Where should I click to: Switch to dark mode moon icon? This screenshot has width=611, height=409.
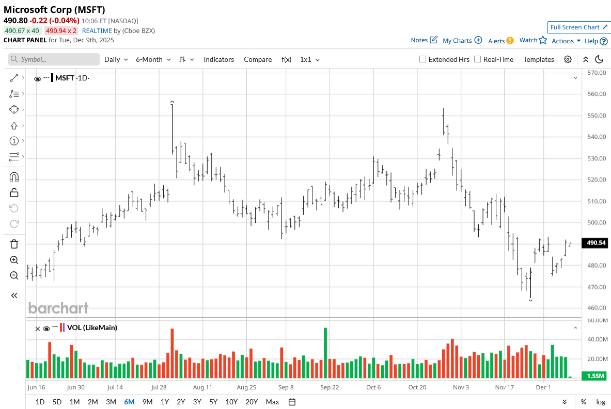[599, 59]
